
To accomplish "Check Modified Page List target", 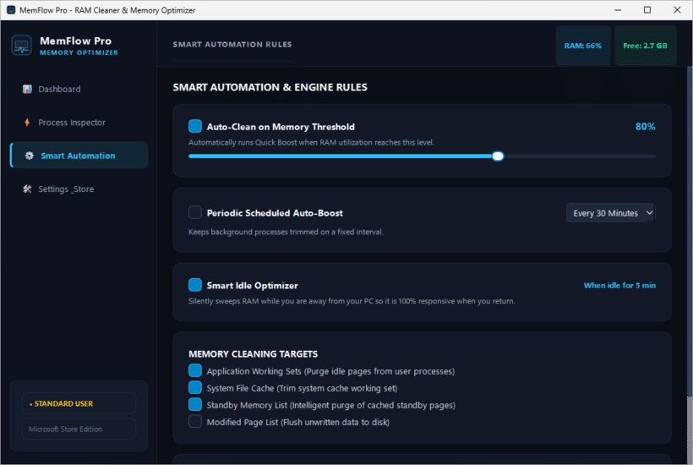I will click(195, 422).
